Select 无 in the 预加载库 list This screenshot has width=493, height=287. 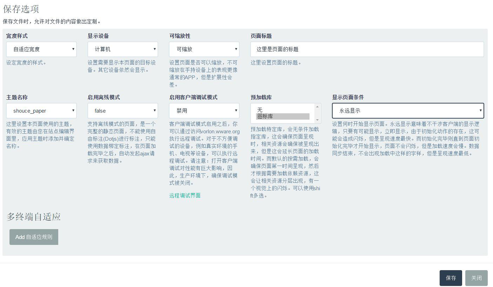pyautogui.click(x=283, y=110)
